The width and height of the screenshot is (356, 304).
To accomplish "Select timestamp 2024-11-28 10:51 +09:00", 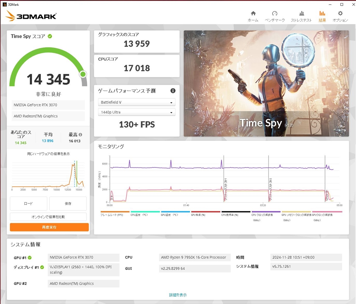I will click(306, 257).
